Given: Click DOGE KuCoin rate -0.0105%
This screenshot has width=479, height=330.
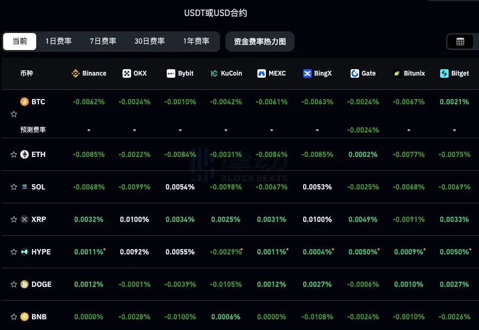Looking at the screenshot, I should tap(226, 284).
